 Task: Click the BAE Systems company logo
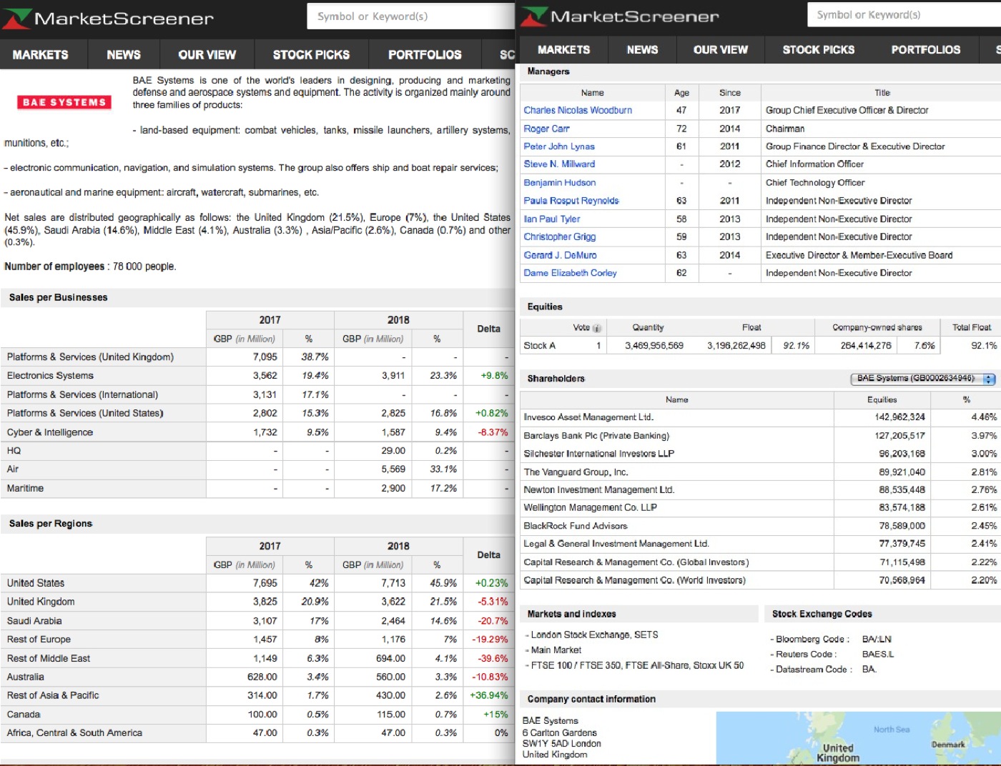(x=64, y=102)
